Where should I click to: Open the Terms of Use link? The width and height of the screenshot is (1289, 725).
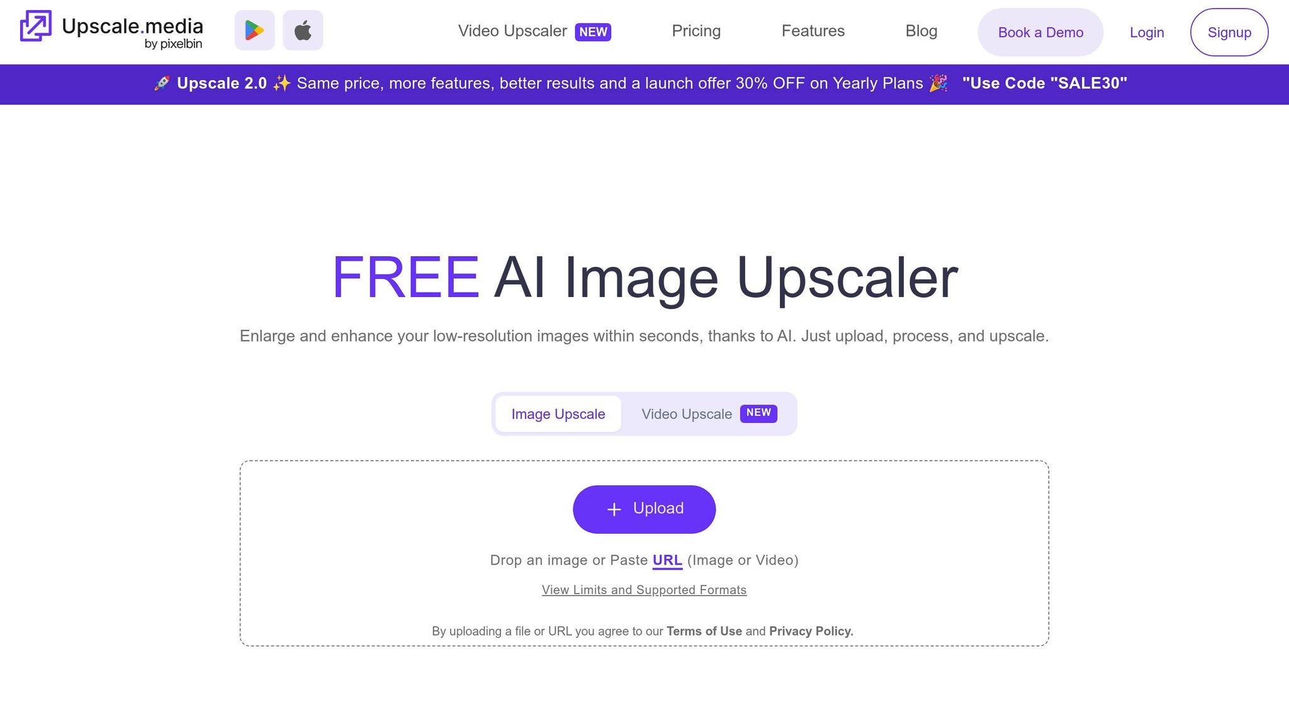point(704,631)
